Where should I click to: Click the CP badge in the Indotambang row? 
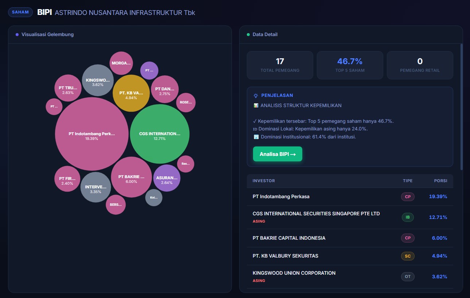(x=408, y=197)
